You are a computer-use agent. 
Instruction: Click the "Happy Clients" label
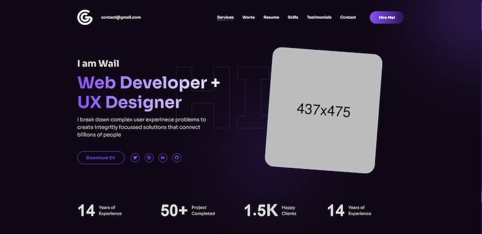click(289, 211)
